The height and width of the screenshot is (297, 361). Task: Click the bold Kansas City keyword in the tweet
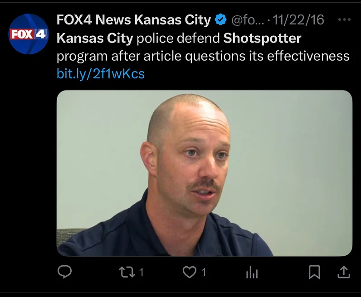pos(95,38)
